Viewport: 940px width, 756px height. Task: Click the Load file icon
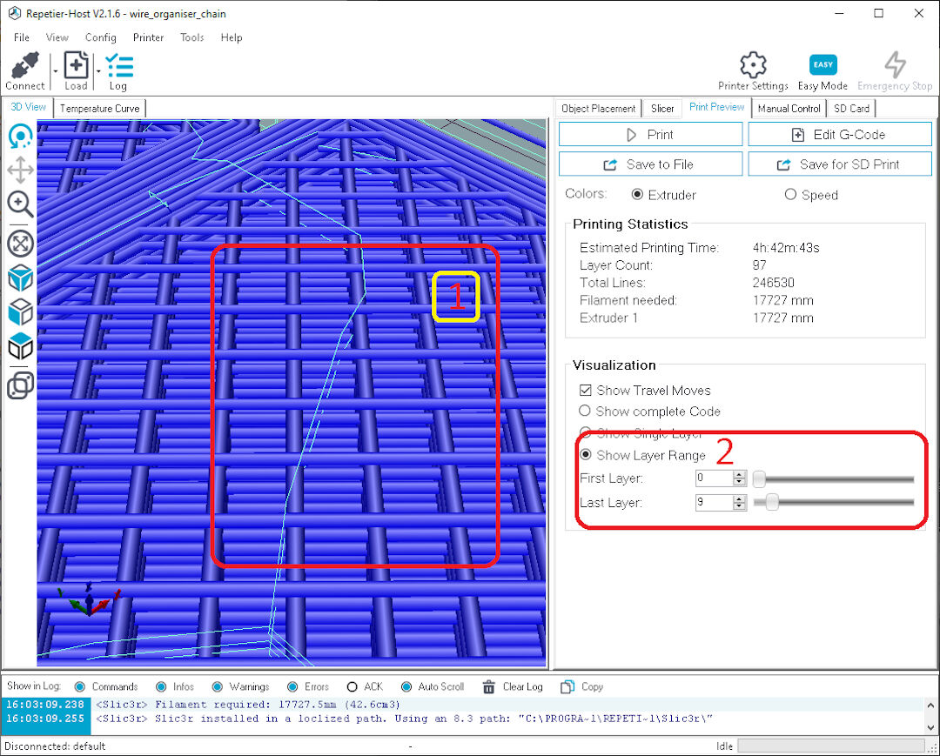(x=76, y=65)
